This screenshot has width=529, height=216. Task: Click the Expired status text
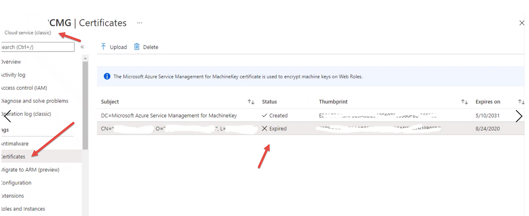(x=278, y=129)
